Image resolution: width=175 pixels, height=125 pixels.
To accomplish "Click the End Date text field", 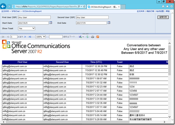I will [x=91, y=23].
